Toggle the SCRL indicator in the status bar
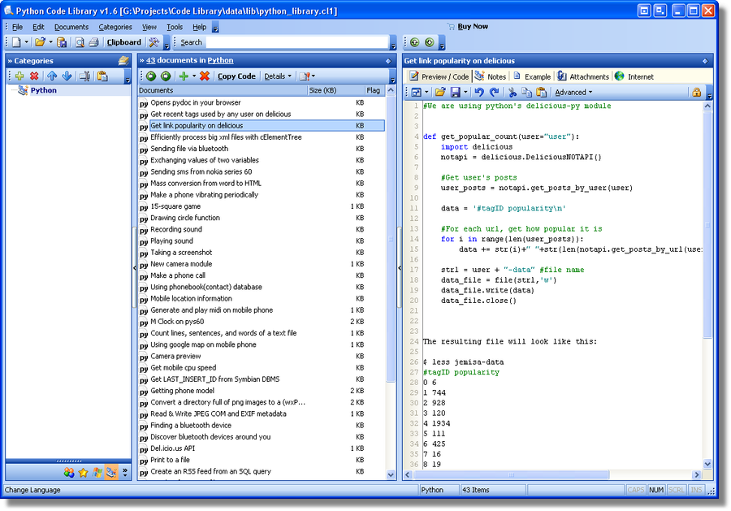 coord(677,491)
